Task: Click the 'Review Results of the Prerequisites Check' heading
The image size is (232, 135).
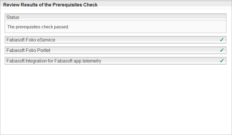Action: coord(50,5)
